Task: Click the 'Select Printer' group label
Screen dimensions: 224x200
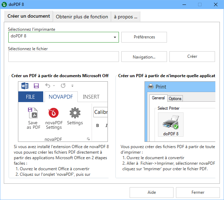Action: (168, 108)
